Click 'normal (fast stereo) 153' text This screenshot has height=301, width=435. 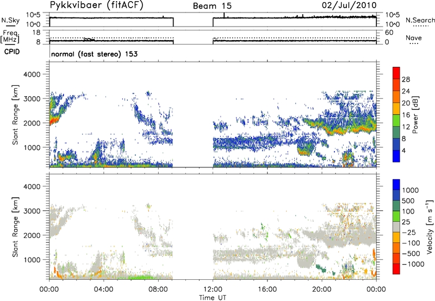coord(94,54)
